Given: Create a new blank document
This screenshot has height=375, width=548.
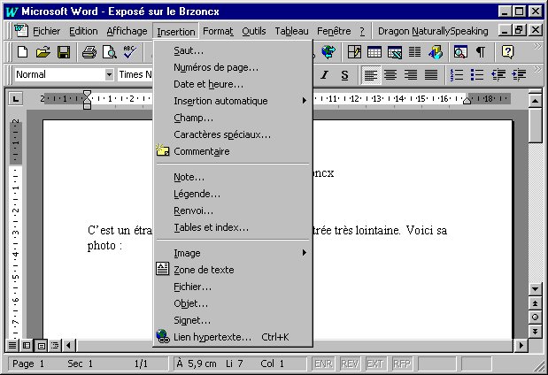Looking at the screenshot, I should (x=23, y=52).
